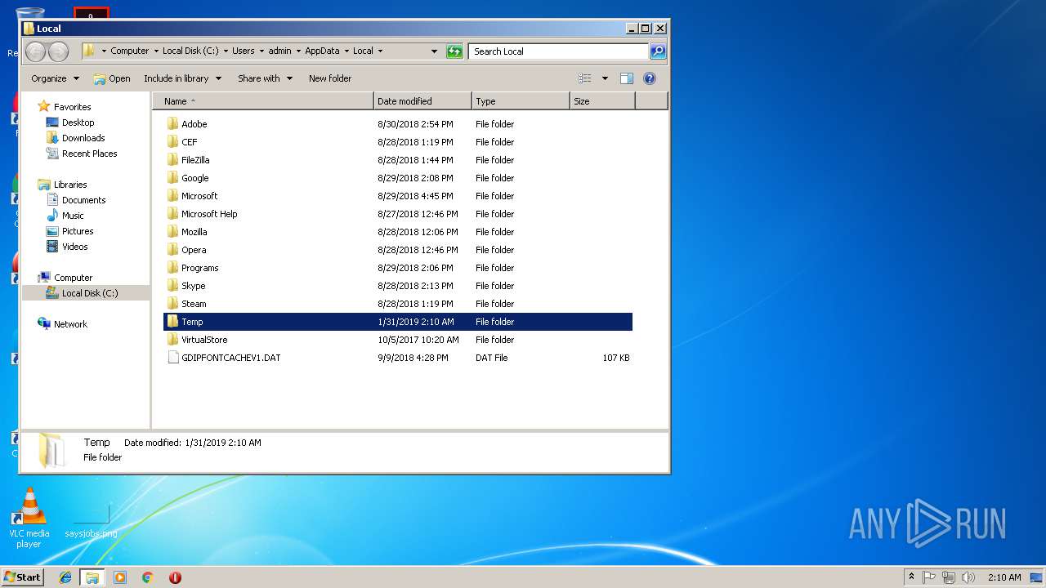Select the GDIPFONTCACHEV1.DAT file icon
Image resolution: width=1046 pixels, height=588 pixels.
pos(172,358)
